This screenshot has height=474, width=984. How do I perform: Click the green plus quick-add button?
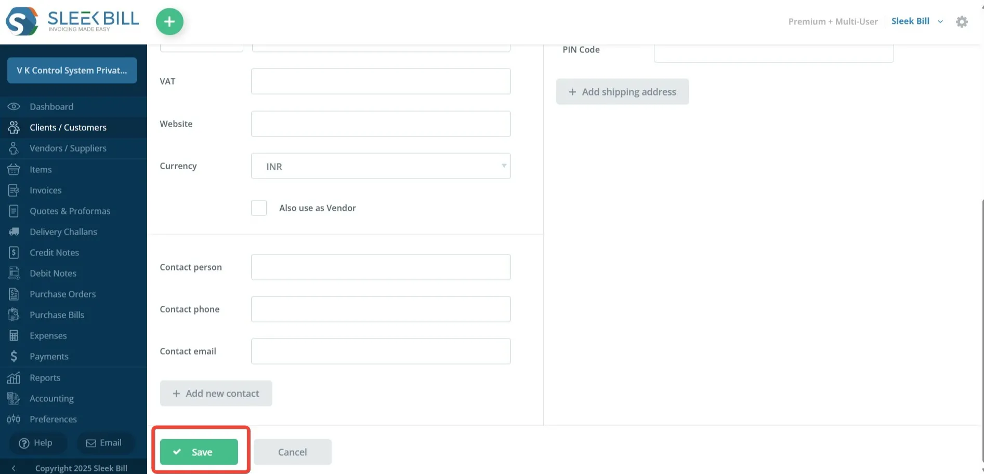pos(169,22)
